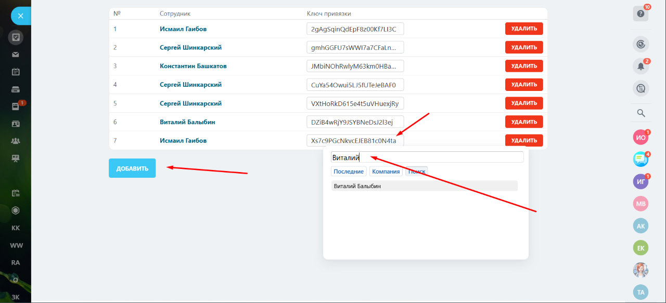The image size is (666, 303).
Task: Delete row 3 Константин Башкатов
Action: [524, 66]
